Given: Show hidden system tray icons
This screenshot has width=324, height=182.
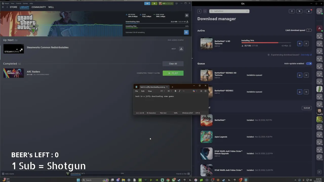Looking at the screenshot, I should [x=295, y=180].
